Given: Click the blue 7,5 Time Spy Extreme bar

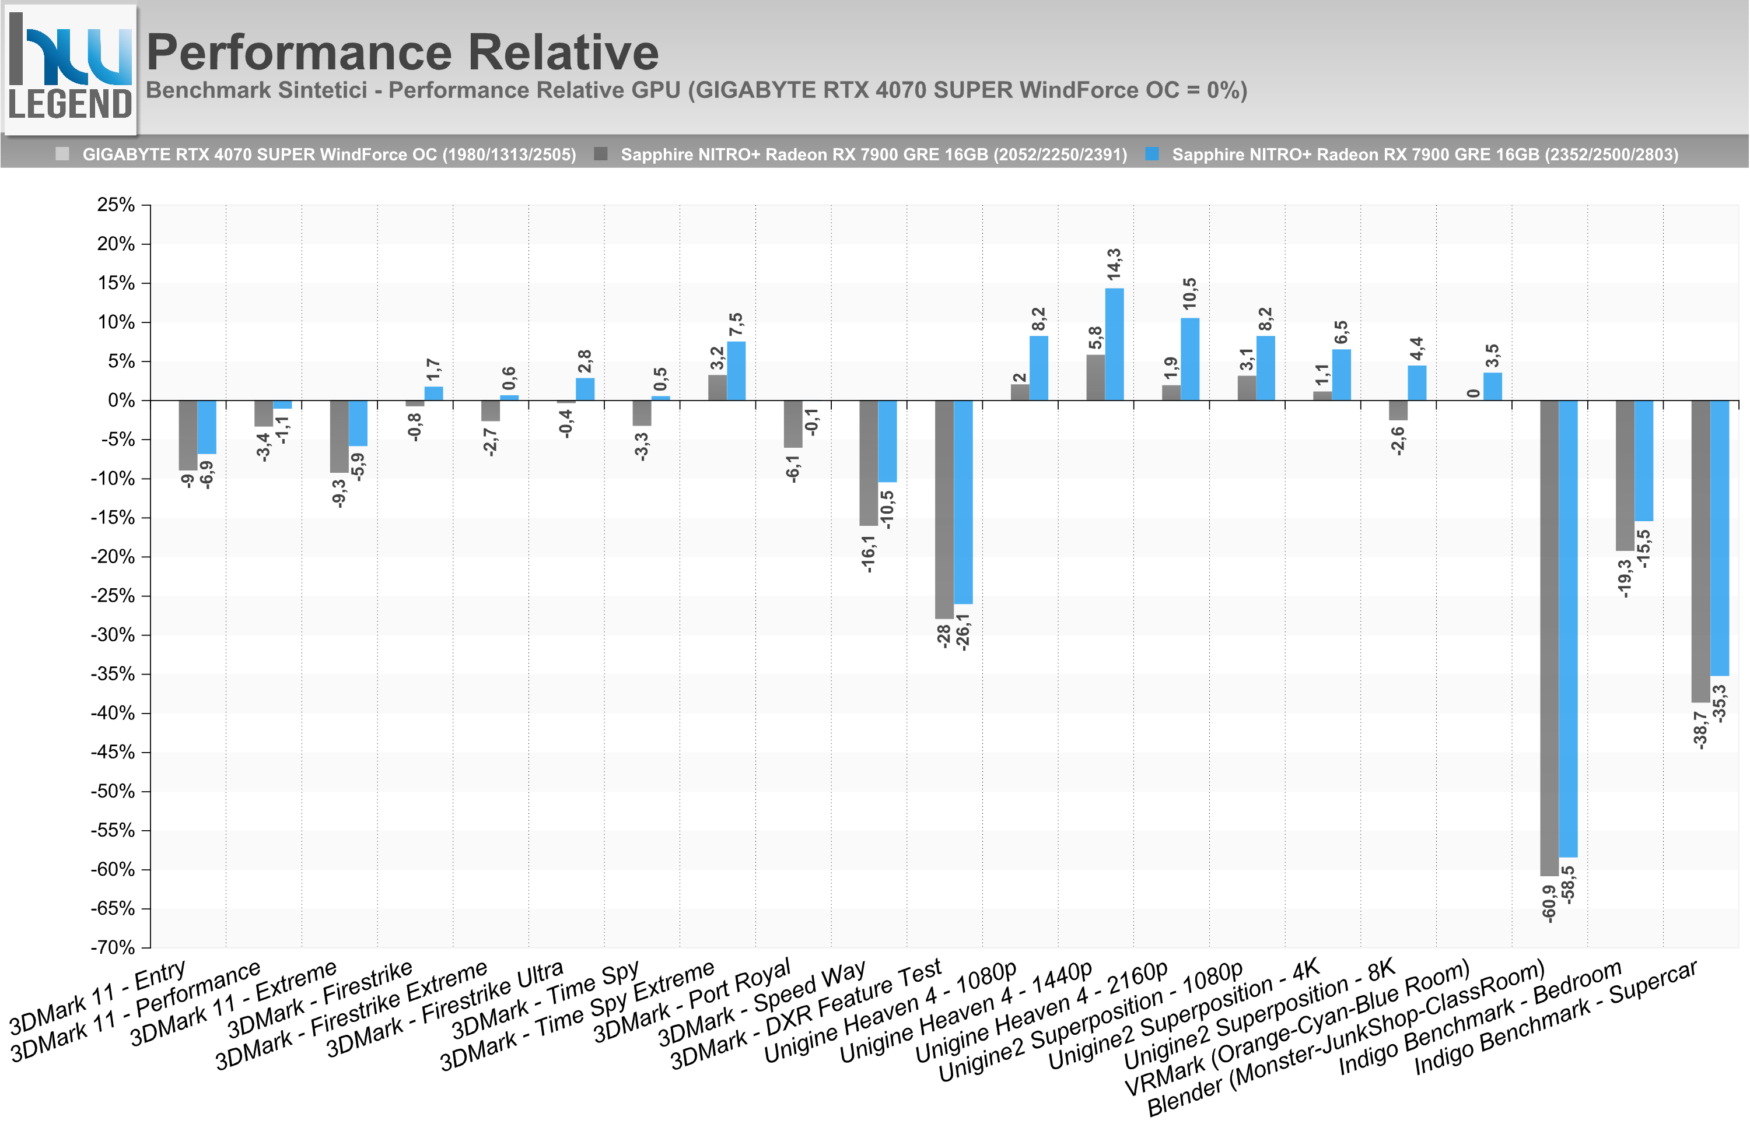Looking at the screenshot, I should (x=736, y=371).
